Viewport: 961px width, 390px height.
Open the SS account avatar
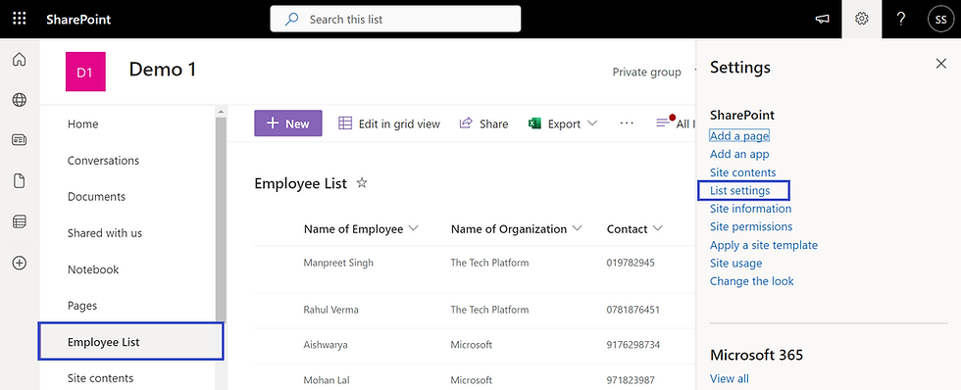(940, 19)
